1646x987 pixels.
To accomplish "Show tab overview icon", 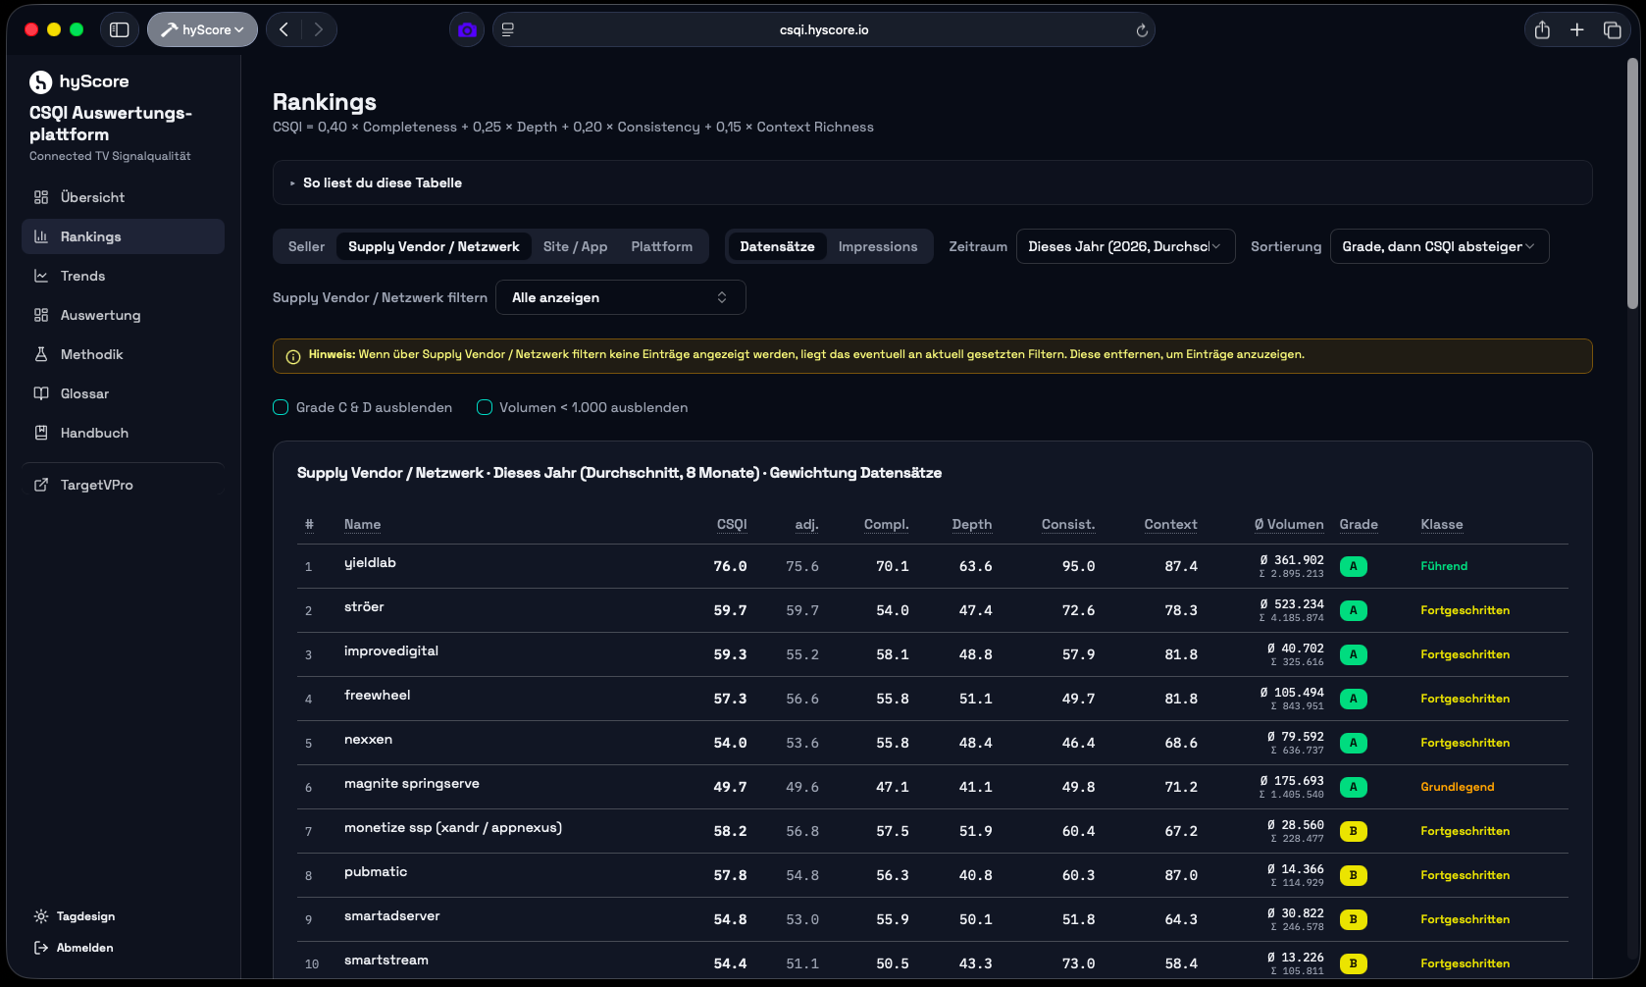I will (1612, 29).
